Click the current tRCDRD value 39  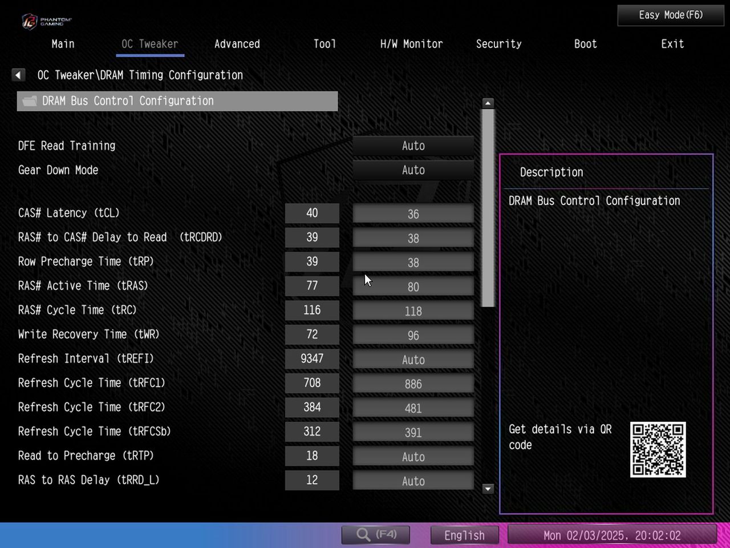[312, 237]
